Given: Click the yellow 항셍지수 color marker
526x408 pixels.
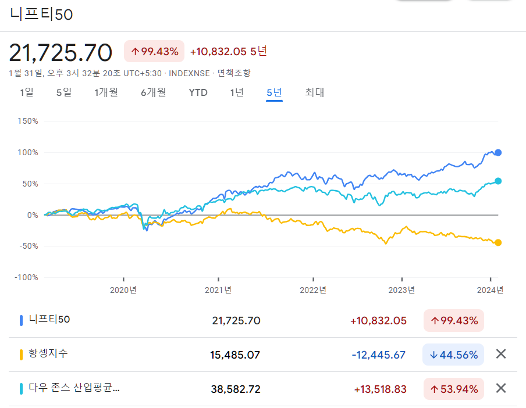Looking at the screenshot, I should click(21, 355).
